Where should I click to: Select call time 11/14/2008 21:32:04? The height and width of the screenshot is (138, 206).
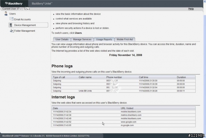click(148, 88)
